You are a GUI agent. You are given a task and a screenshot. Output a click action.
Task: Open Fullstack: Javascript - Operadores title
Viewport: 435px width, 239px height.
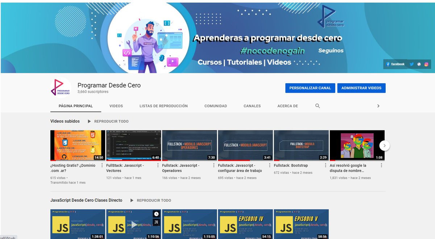click(x=181, y=168)
